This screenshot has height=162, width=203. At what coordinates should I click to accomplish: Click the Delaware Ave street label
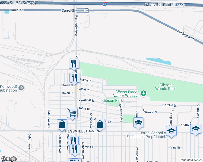pyautogui.click(x=121, y=113)
